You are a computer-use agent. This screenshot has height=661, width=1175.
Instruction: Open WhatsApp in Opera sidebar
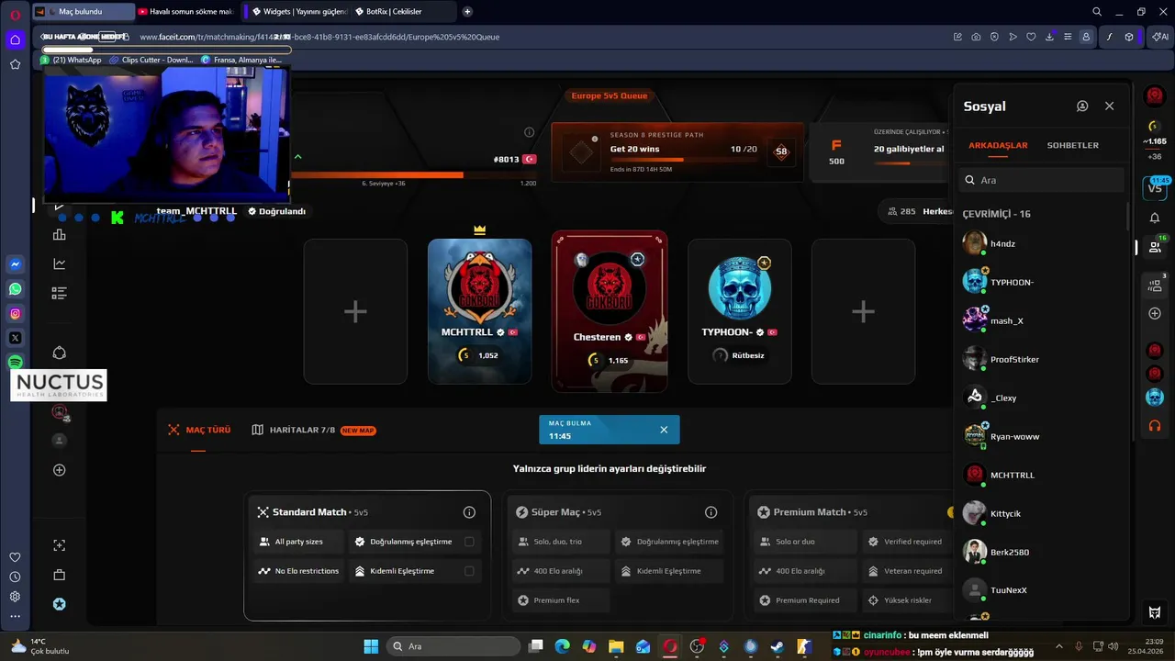coord(15,289)
